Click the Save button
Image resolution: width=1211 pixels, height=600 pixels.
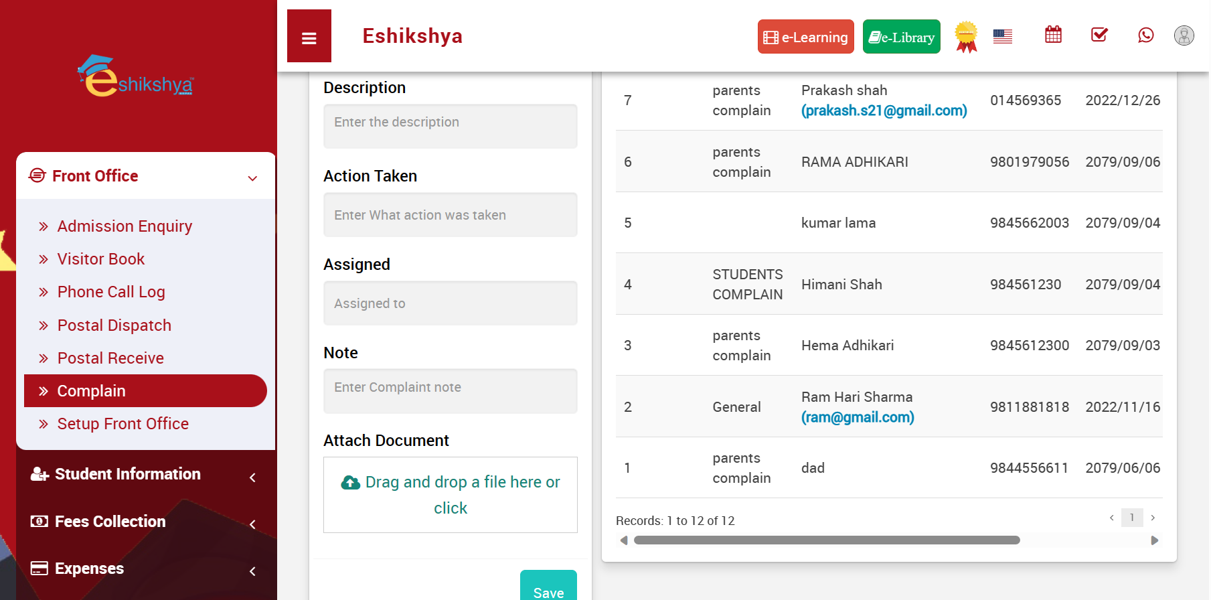click(x=548, y=589)
